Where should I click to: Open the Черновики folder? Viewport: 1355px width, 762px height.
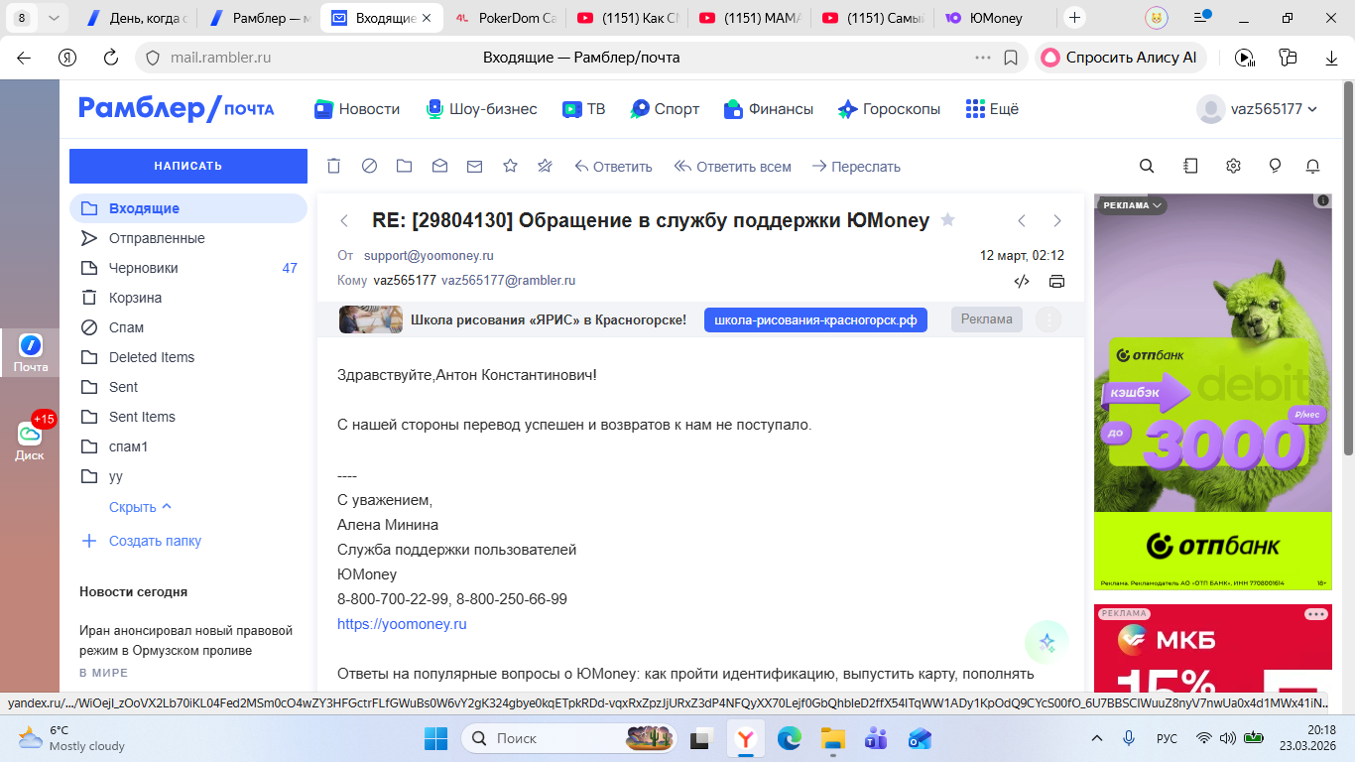(144, 268)
